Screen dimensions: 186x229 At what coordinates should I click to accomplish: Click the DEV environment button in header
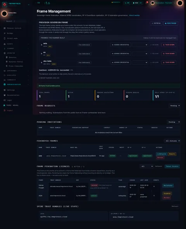click(x=137, y=3)
